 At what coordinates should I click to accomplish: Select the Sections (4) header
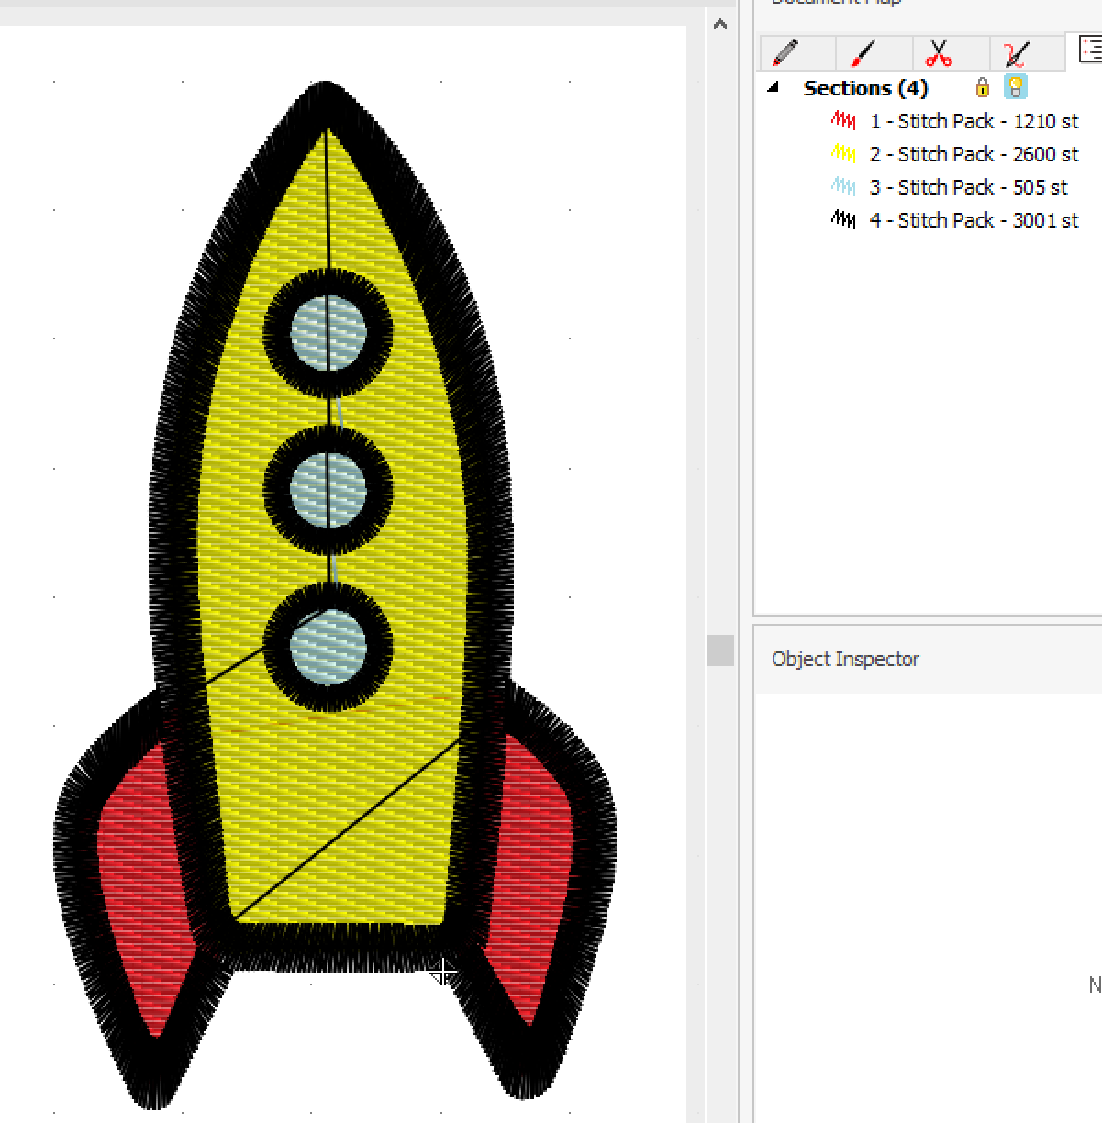coord(865,88)
